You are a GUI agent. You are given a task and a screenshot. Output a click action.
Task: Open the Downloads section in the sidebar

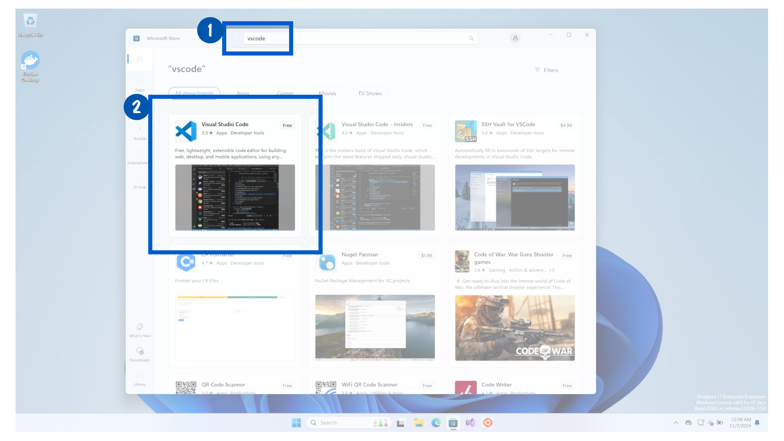point(140,354)
